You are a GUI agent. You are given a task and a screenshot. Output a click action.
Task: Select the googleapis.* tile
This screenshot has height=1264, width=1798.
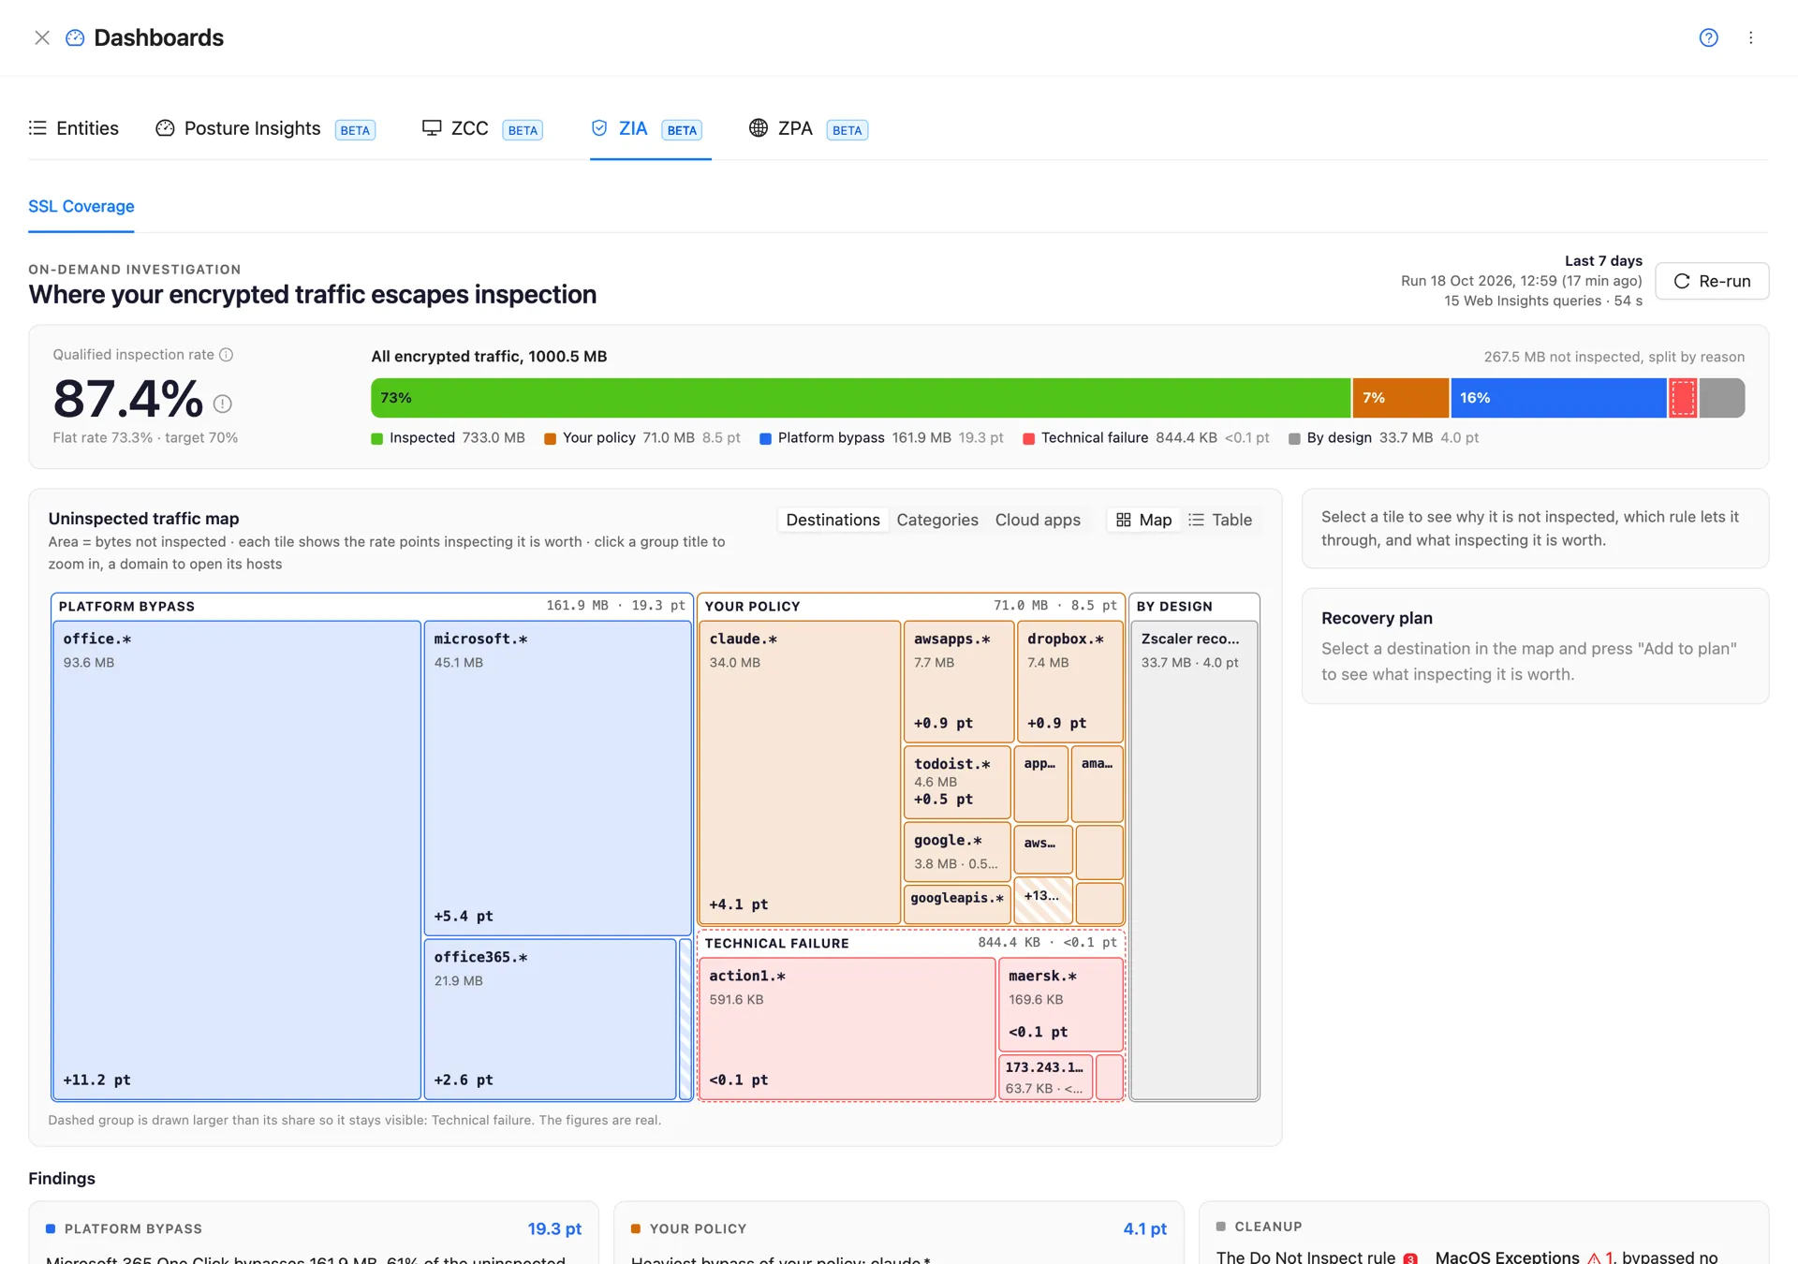coord(957,904)
